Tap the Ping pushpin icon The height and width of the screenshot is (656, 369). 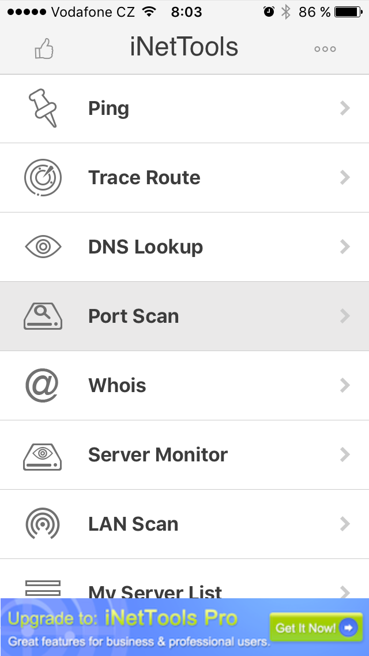click(x=43, y=109)
